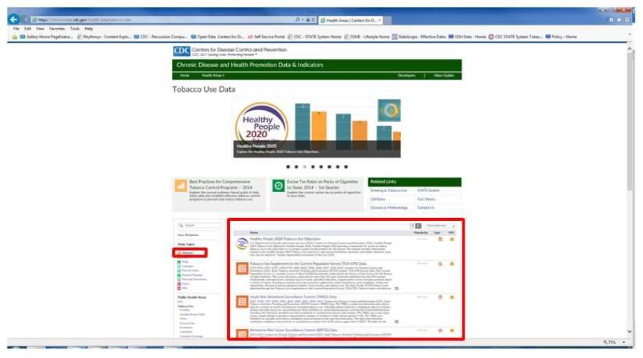Select the Datasets view type filter

coord(189,253)
